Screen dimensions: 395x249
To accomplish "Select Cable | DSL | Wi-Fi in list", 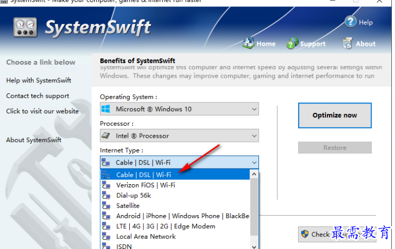I will point(175,175).
